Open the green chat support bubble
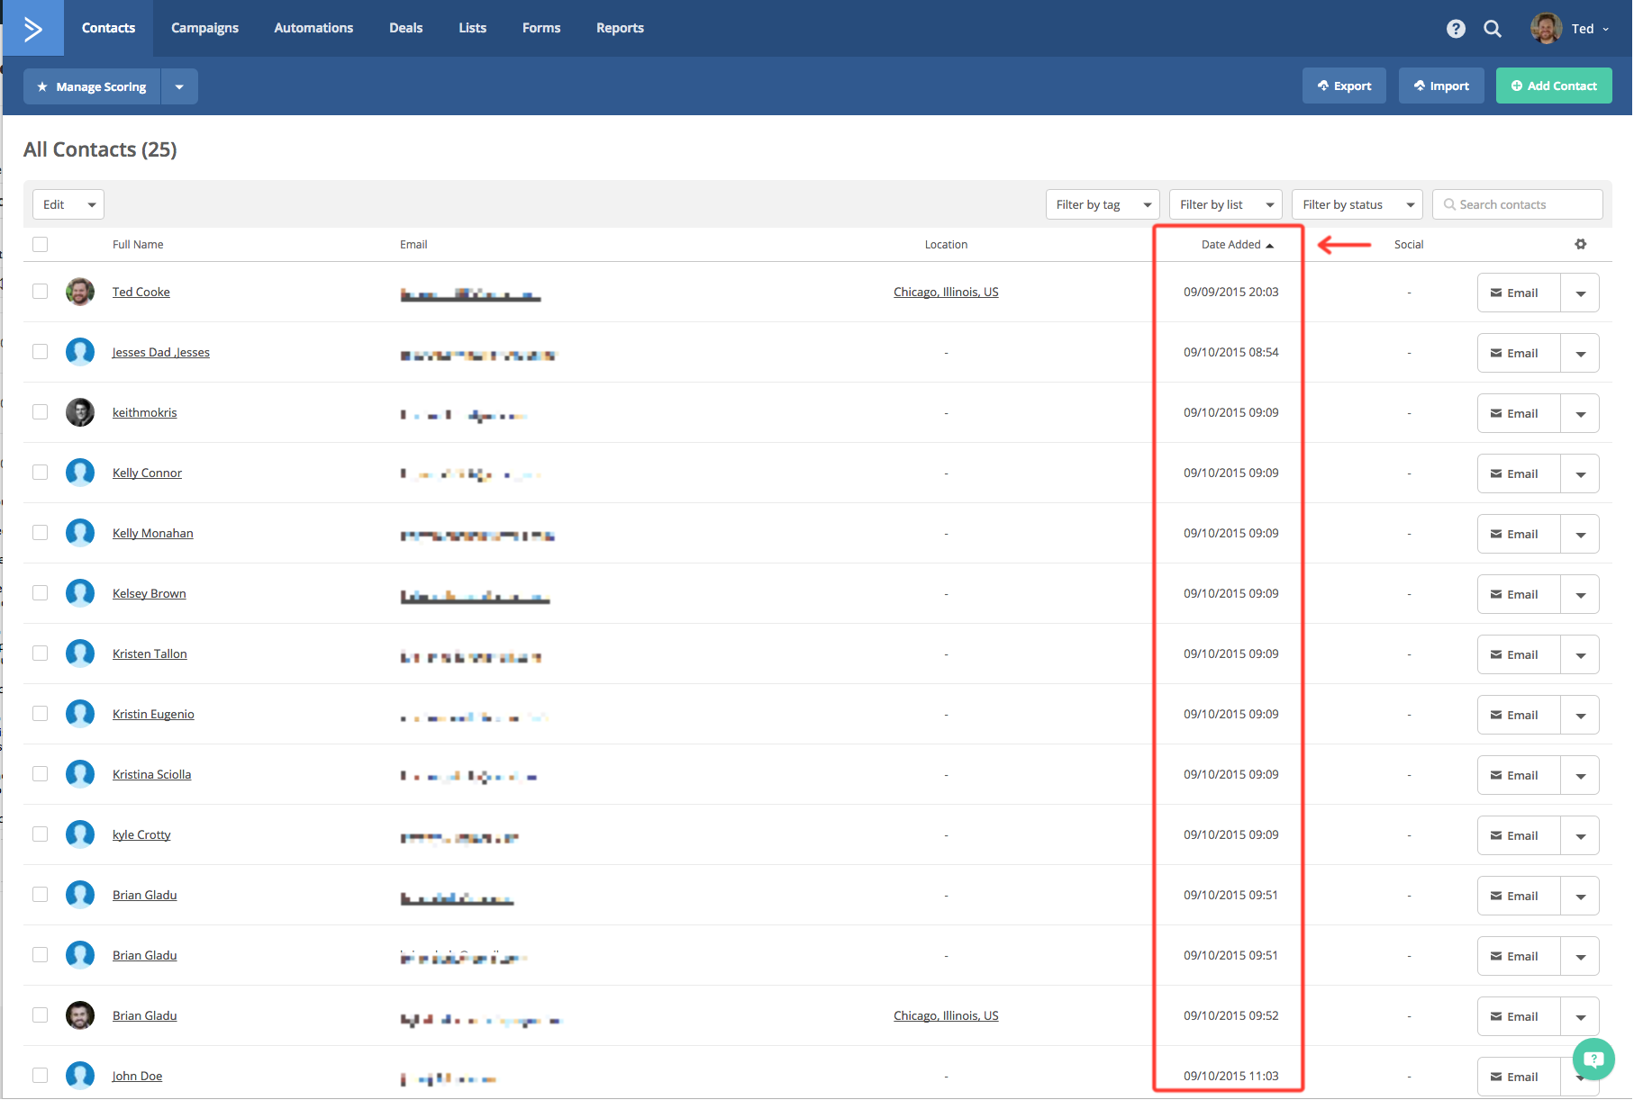Screen dimensions: 1634x1100 (x=1593, y=1059)
